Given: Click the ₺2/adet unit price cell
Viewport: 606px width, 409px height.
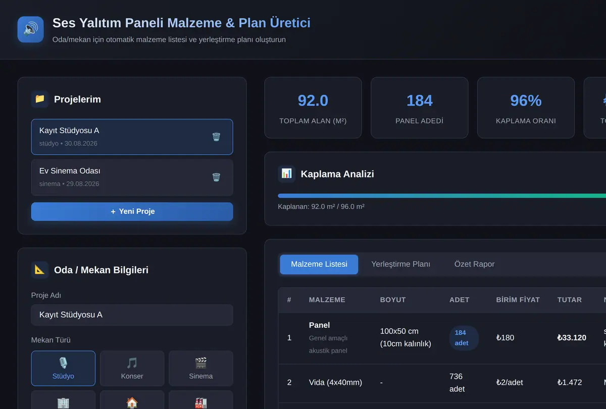Looking at the screenshot, I should click(x=510, y=382).
